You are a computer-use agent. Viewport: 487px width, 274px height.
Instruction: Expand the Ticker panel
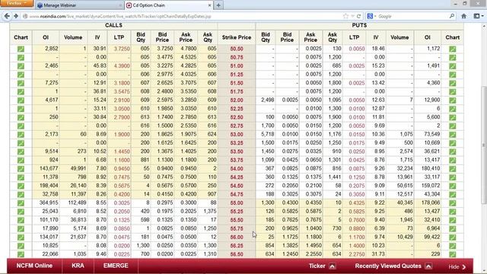click(332, 266)
